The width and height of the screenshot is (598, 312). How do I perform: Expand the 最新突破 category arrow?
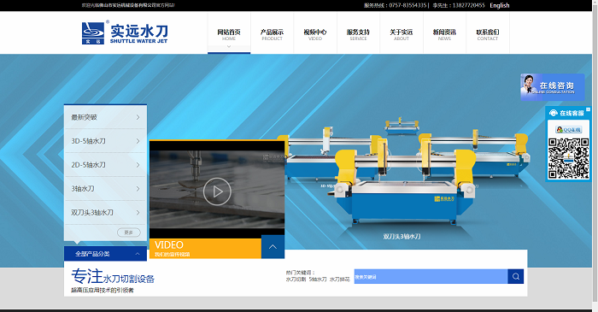tap(138, 117)
